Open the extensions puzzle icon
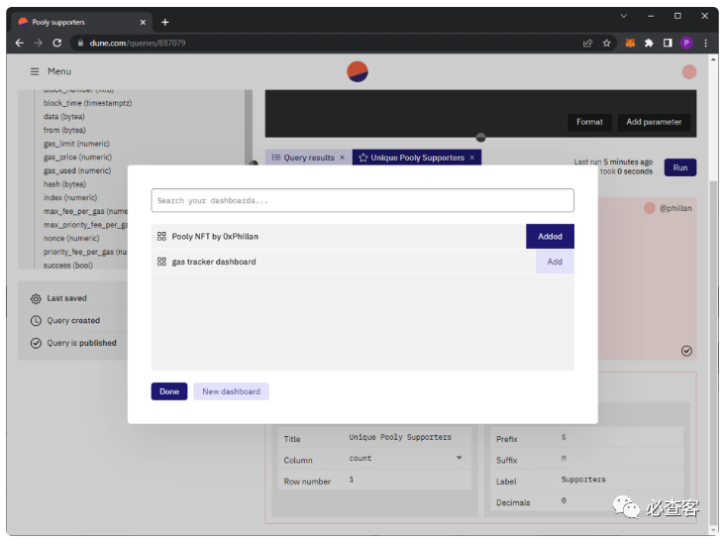 pyautogui.click(x=650, y=43)
